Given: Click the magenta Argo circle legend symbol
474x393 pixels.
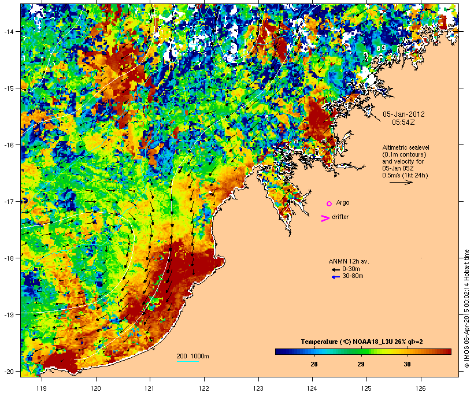Looking at the screenshot, I should tap(329, 204).
